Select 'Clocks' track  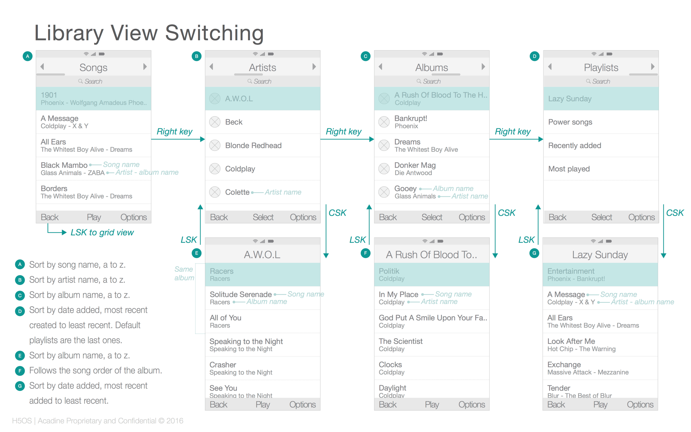[432, 368]
